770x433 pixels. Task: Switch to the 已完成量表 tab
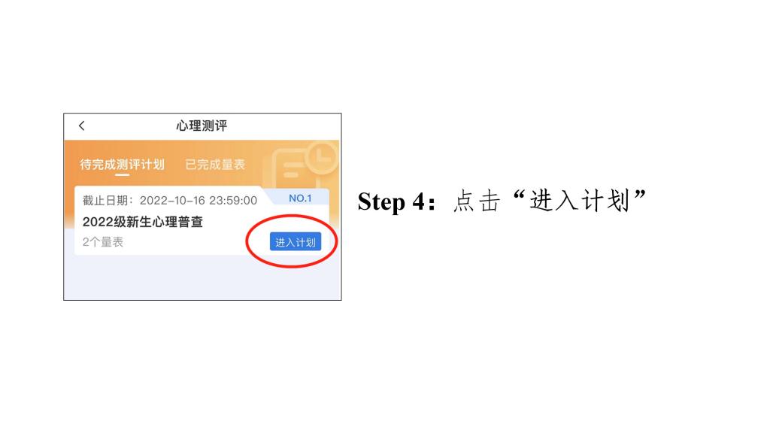click(215, 165)
